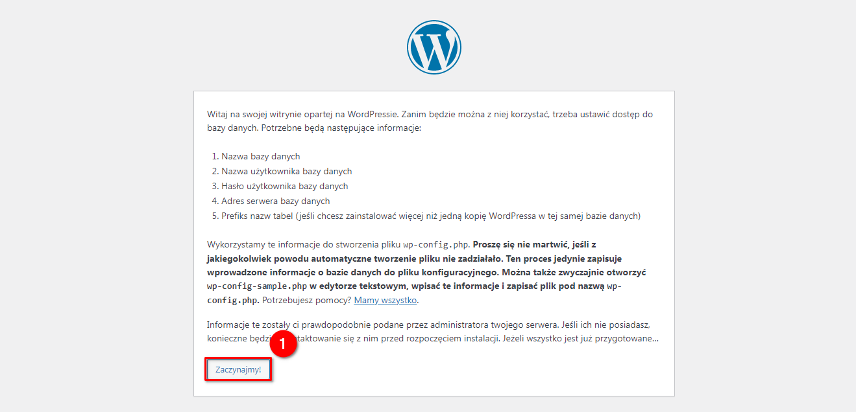The height and width of the screenshot is (412, 856).
Task: Open the "Mamy wszystko" help link
Action: pyautogui.click(x=385, y=300)
